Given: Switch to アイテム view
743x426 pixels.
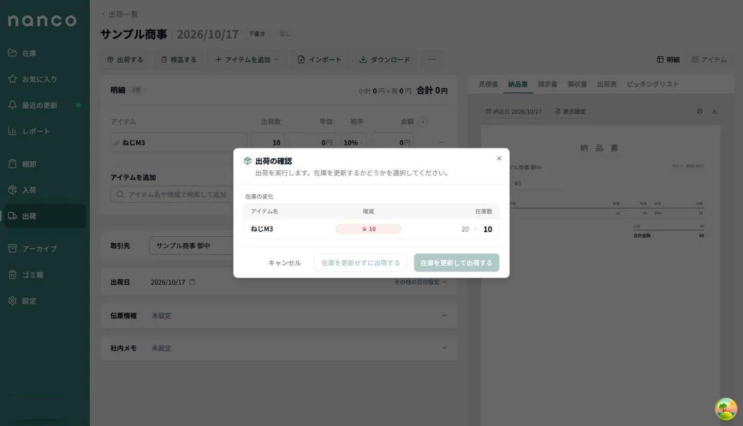Looking at the screenshot, I should click(709, 60).
